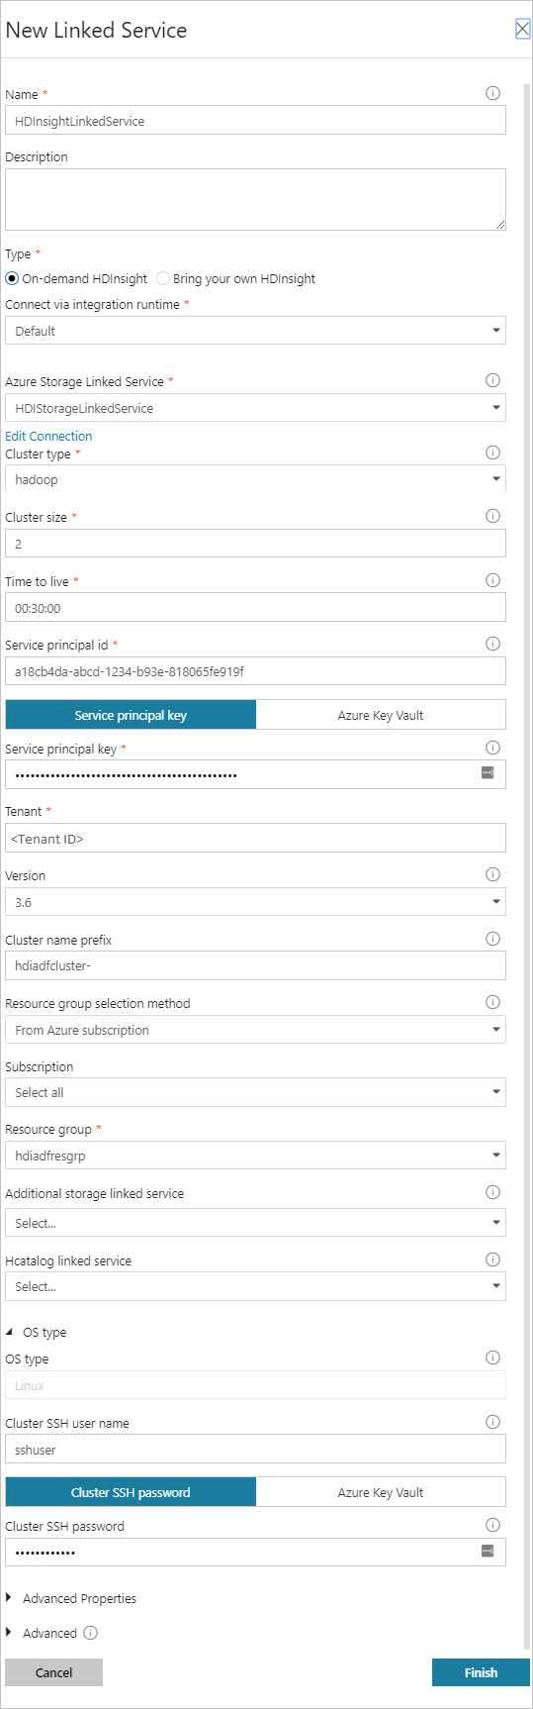
Task: Click the Tenant input field
Action: (255, 838)
